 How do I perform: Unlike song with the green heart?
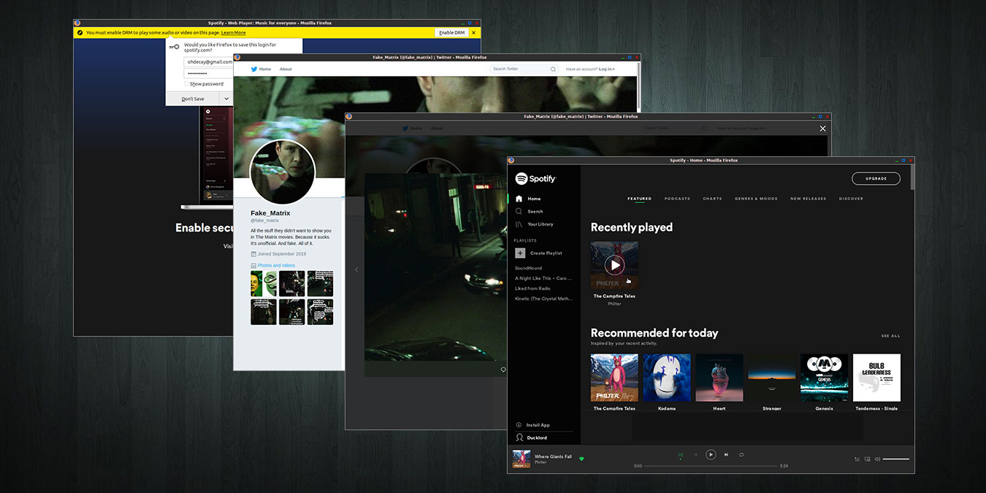pos(581,459)
